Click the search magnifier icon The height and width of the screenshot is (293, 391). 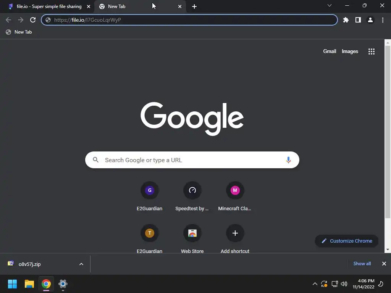(95, 160)
